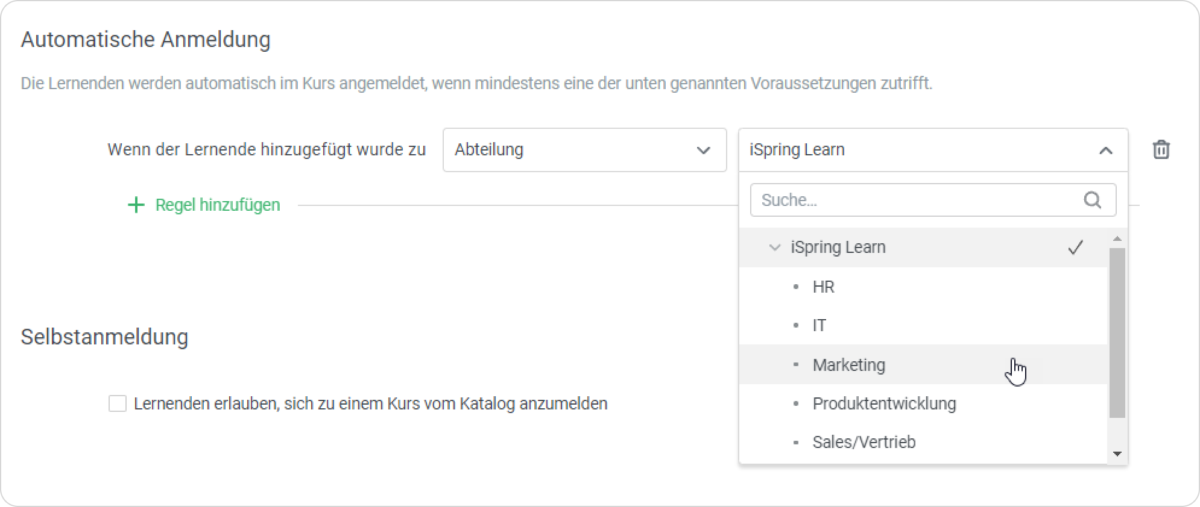Screen dimensions: 1200x507
Task: Select the IT department
Action: (819, 326)
